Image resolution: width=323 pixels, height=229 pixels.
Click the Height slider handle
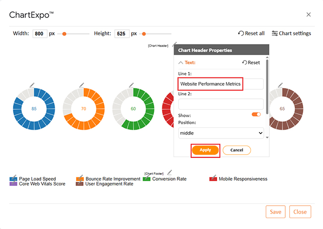pos(144,34)
